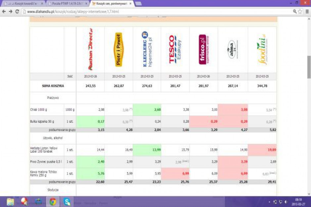The width and height of the screenshot is (311, 207).
Task: Click the vertical page scrollbar thumb
Action: pos(309,67)
